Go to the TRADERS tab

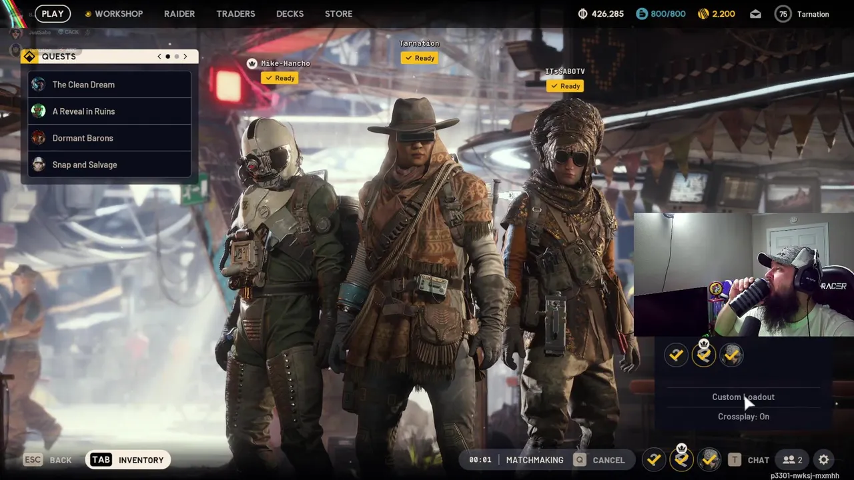pyautogui.click(x=236, y=13)
